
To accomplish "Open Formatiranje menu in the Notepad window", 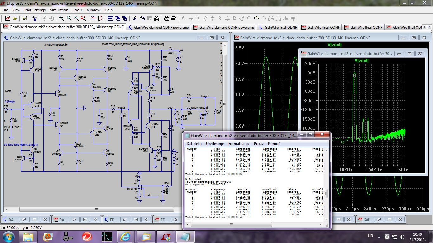I will (x=239, y=144).
